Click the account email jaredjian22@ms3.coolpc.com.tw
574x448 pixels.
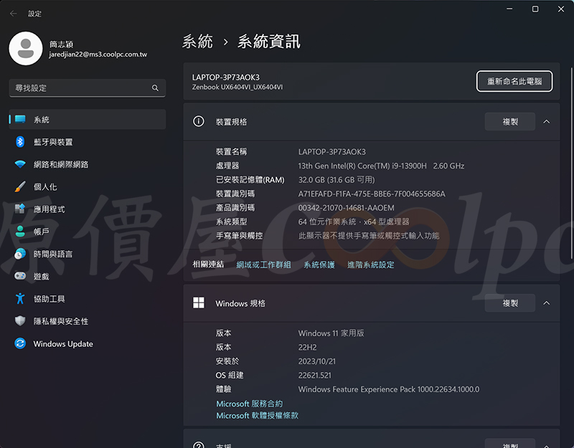coord(98,54)
